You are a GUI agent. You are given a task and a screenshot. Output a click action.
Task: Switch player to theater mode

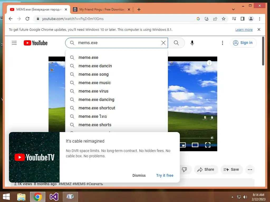click(x=195, y=145)
